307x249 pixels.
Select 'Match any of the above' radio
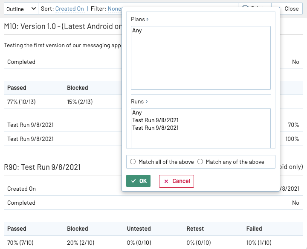click(x=200, y=162)
